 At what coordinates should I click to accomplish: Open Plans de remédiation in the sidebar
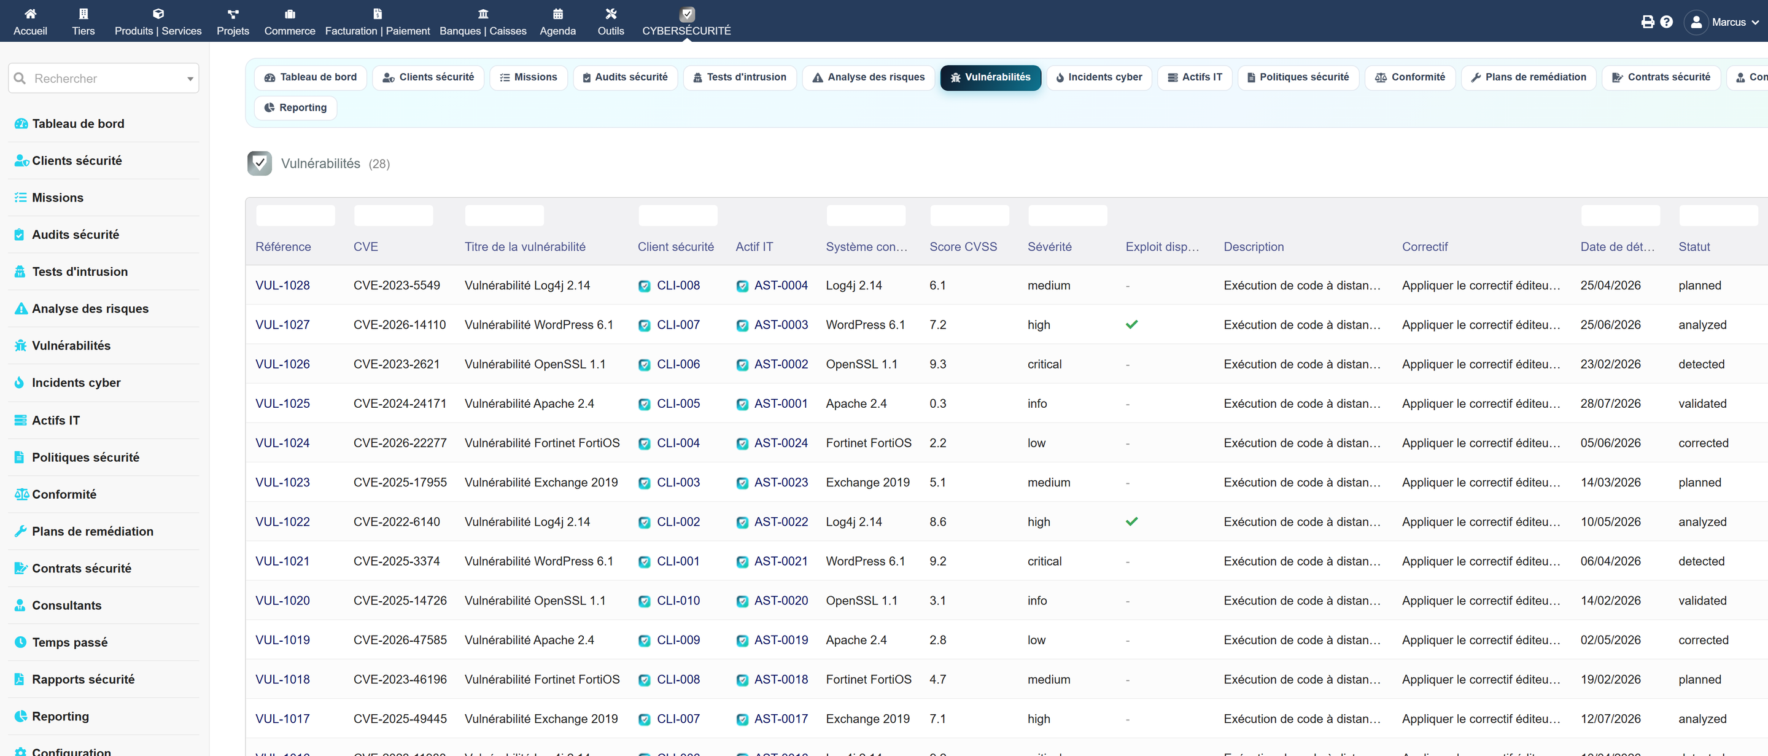tap(93, 531)
